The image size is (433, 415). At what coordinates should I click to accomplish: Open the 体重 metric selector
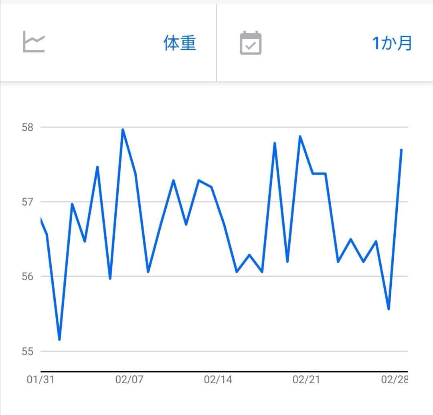tap(180, 43)
